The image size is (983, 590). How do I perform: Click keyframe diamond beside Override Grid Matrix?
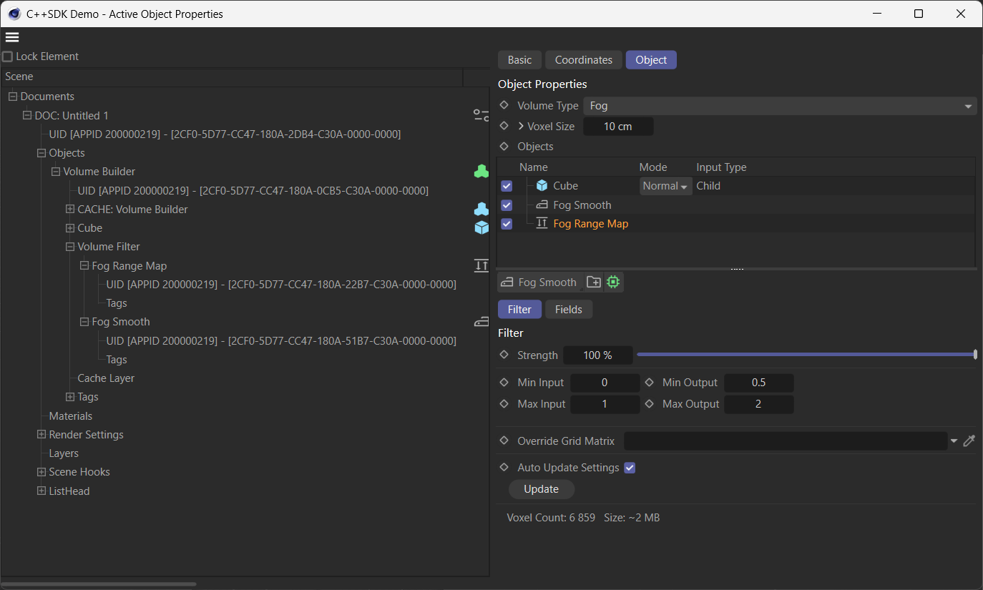(x=504, y=441)
